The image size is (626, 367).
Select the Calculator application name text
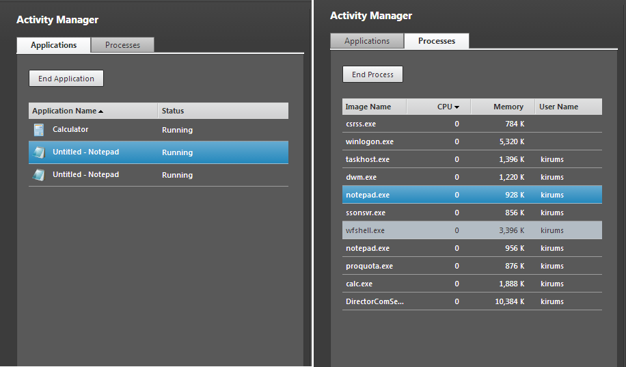click(70, 129)
